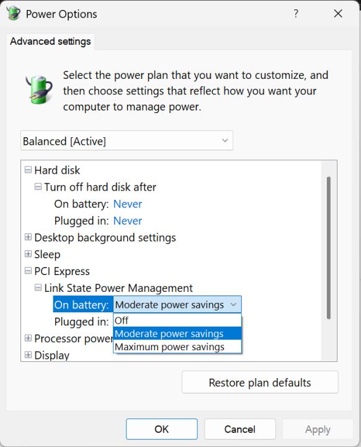Select Off in the dropdown list
This screenshot has width=361, height=447.
point(177,320)
